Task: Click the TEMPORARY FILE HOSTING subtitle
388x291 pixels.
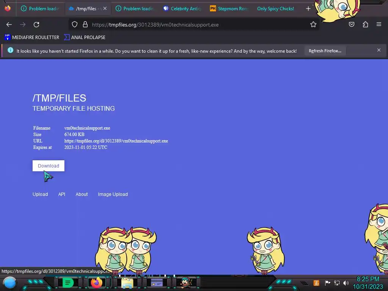Action: [x=74, y=108]
